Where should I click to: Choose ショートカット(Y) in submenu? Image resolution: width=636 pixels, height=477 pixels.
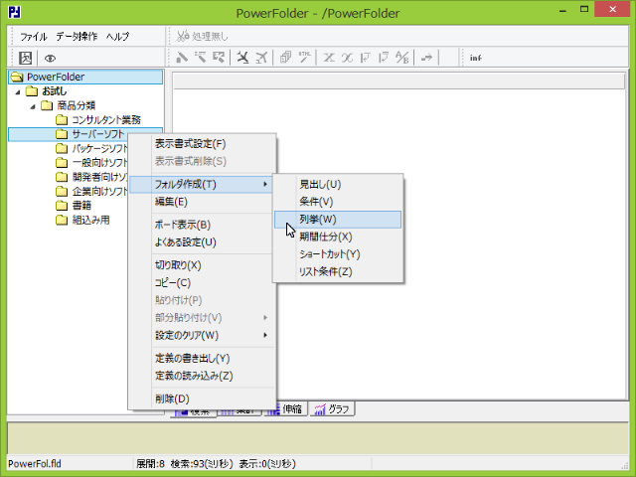338,254
